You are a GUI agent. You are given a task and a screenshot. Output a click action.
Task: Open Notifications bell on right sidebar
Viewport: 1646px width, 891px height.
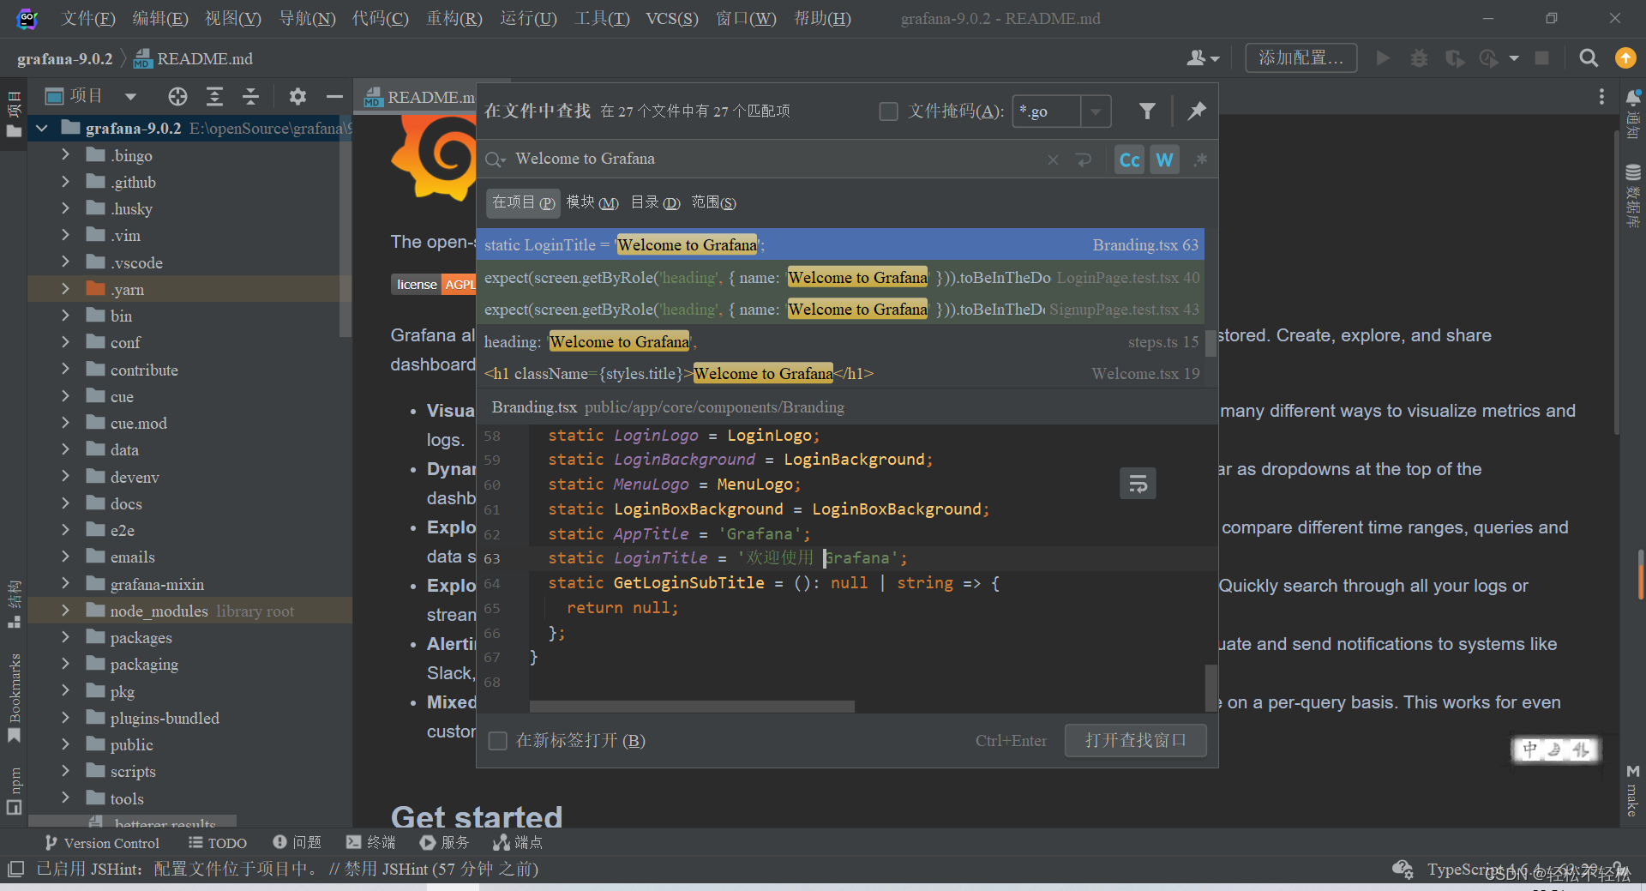click(x=1633, y=112)
